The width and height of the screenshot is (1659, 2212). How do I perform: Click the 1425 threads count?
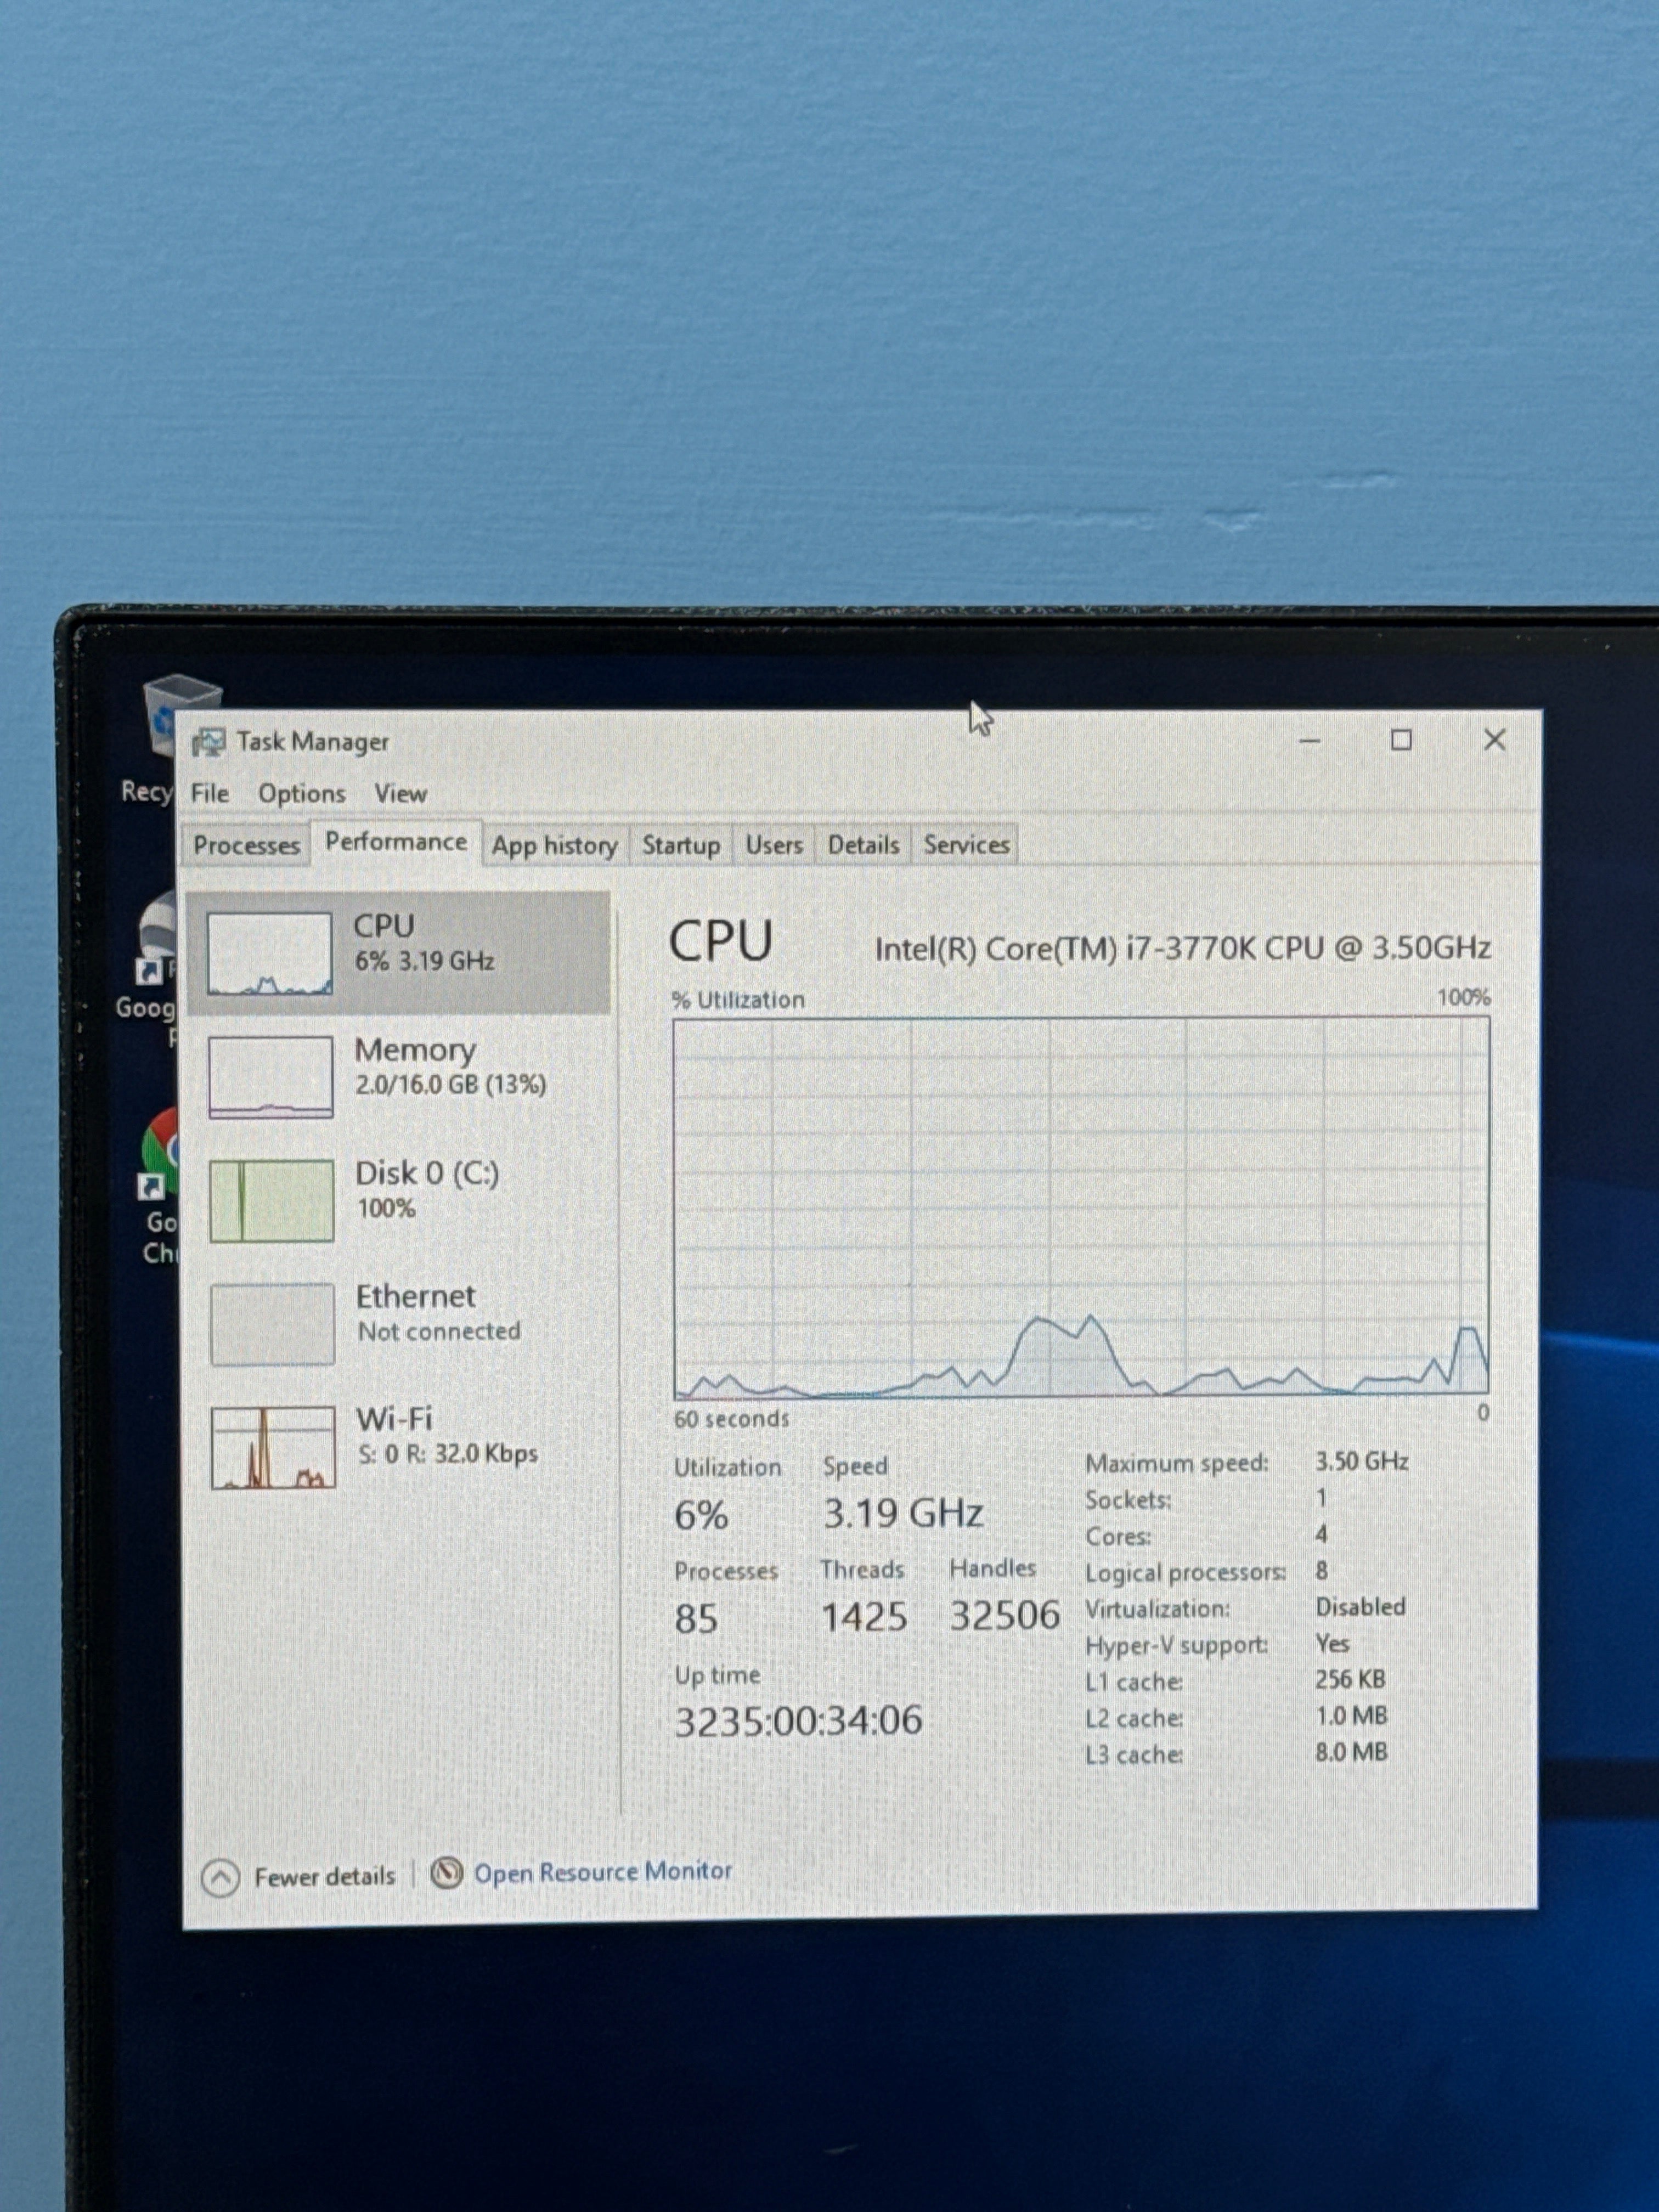864,1617
